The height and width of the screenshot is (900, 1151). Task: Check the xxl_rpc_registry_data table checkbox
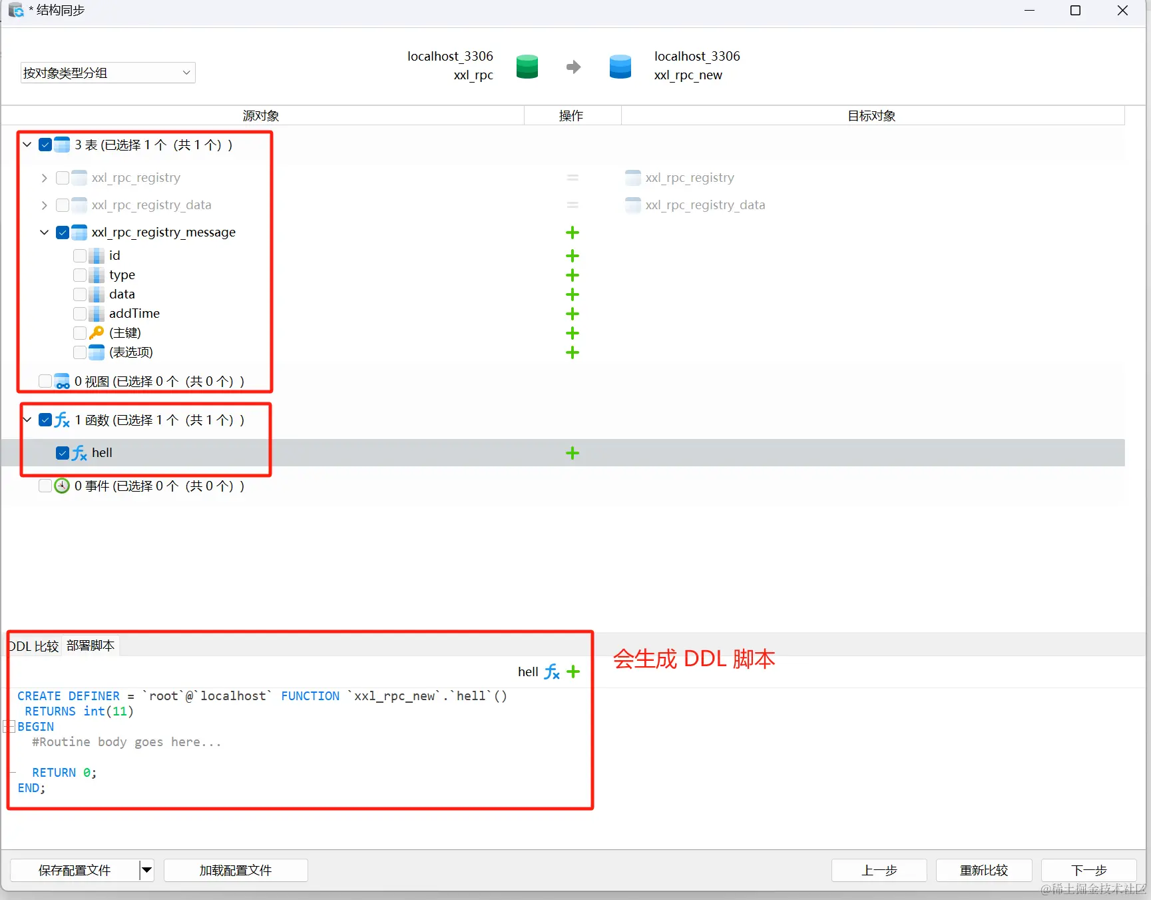coord(63,205)
